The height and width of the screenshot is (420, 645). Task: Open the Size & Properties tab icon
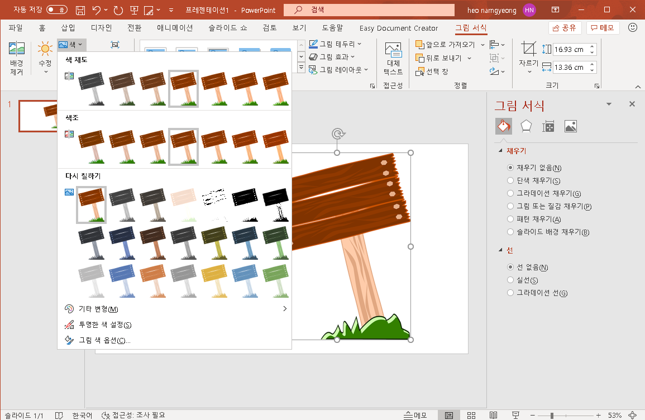point(548,126)
